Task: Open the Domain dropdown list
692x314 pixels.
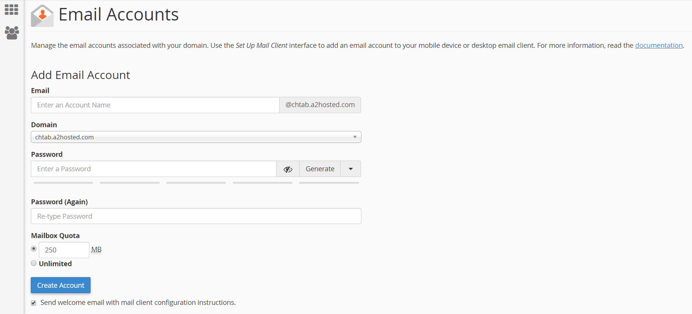Action: 196,137
